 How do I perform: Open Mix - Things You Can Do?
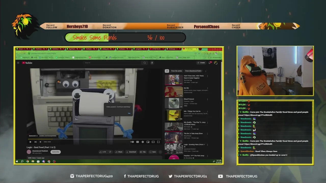coord(192,111)
